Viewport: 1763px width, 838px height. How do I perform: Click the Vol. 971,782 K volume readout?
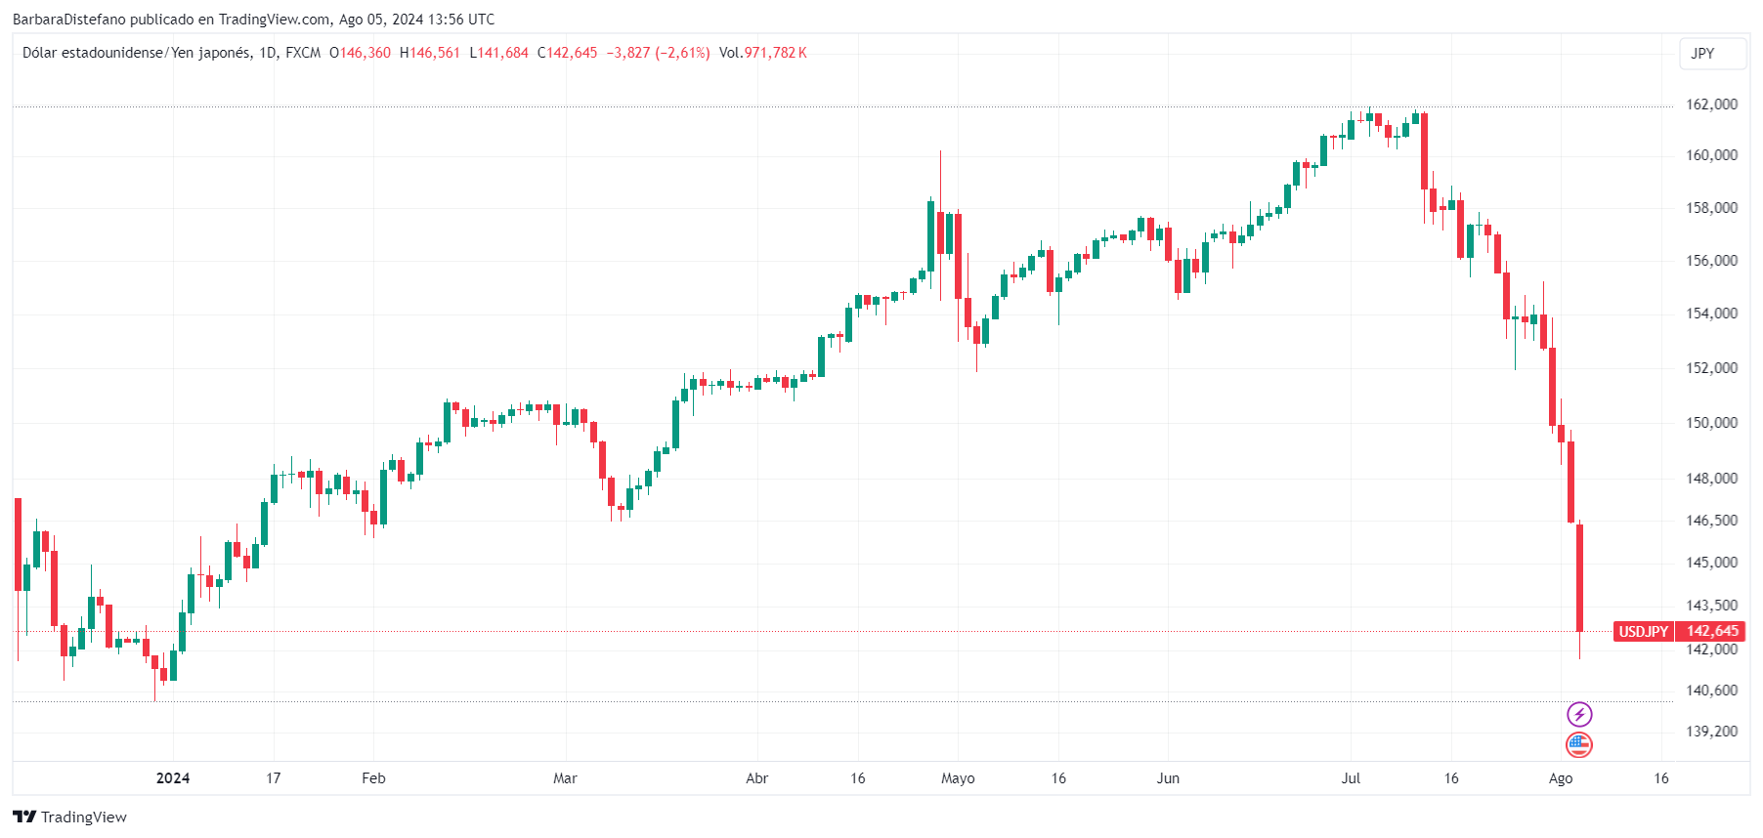[763, 53]
